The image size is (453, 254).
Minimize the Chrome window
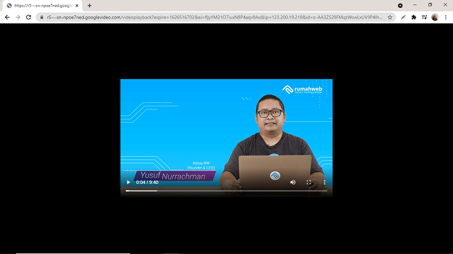coord(415,5)
